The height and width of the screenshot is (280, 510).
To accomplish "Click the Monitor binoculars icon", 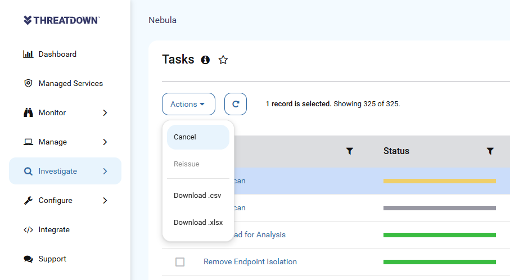I will (28, 112).
